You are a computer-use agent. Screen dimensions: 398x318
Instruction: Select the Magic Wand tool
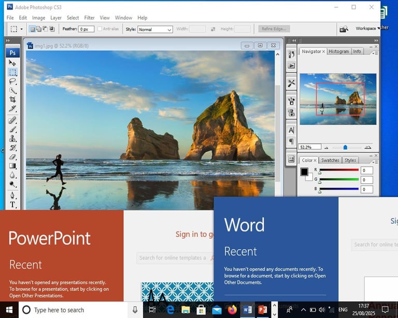point(12,91)
